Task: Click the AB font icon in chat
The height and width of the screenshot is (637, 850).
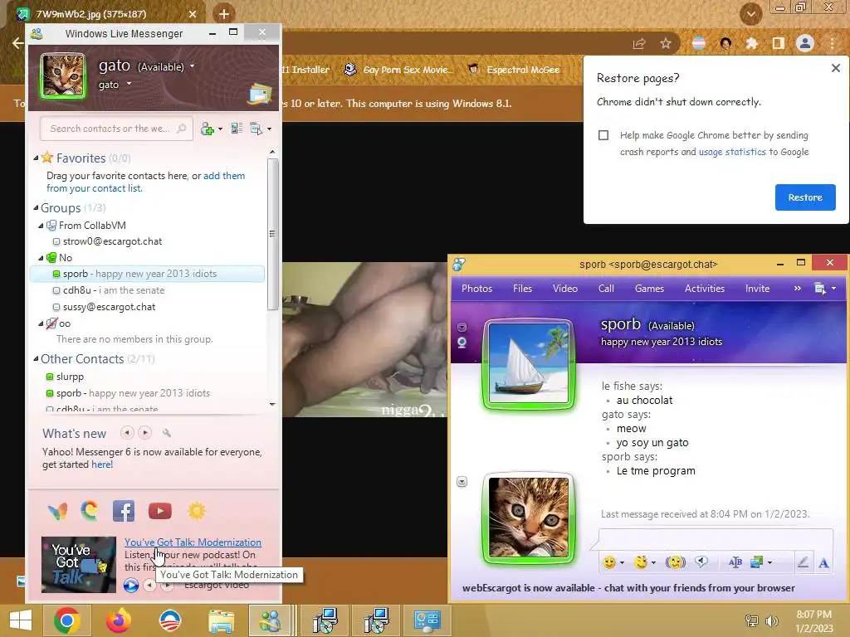Action: (x=735, y=562)
